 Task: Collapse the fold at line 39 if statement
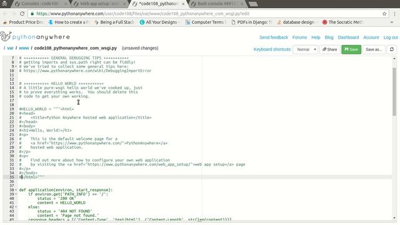pyautogui.click(x=16, y=194)
